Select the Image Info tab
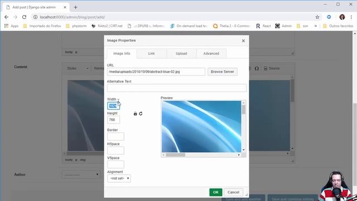This screenshot has width=357, height=201. pyautogui.click(x=122, y=54)
